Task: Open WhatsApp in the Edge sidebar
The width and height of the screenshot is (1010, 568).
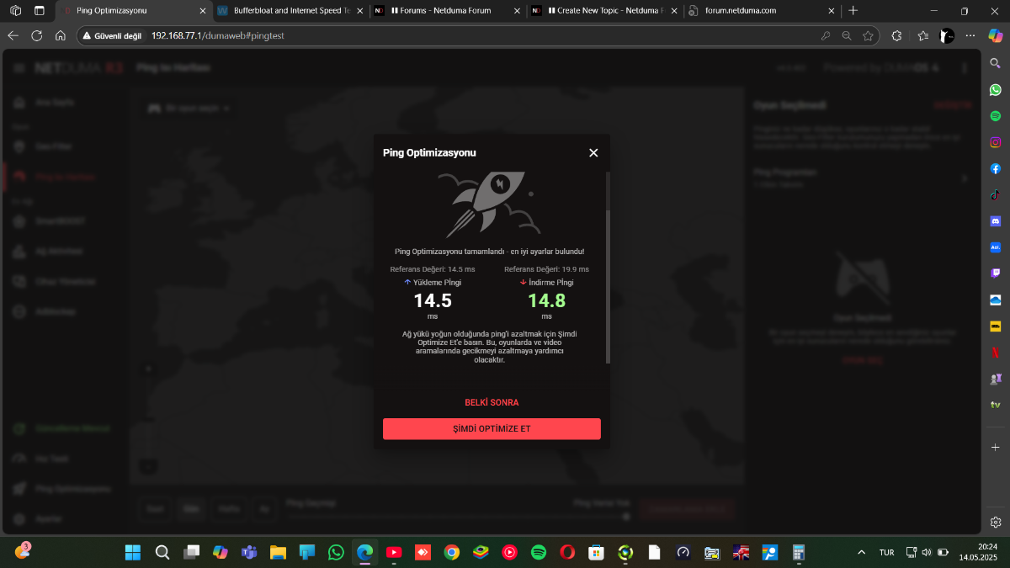Action: pos(996,89)
